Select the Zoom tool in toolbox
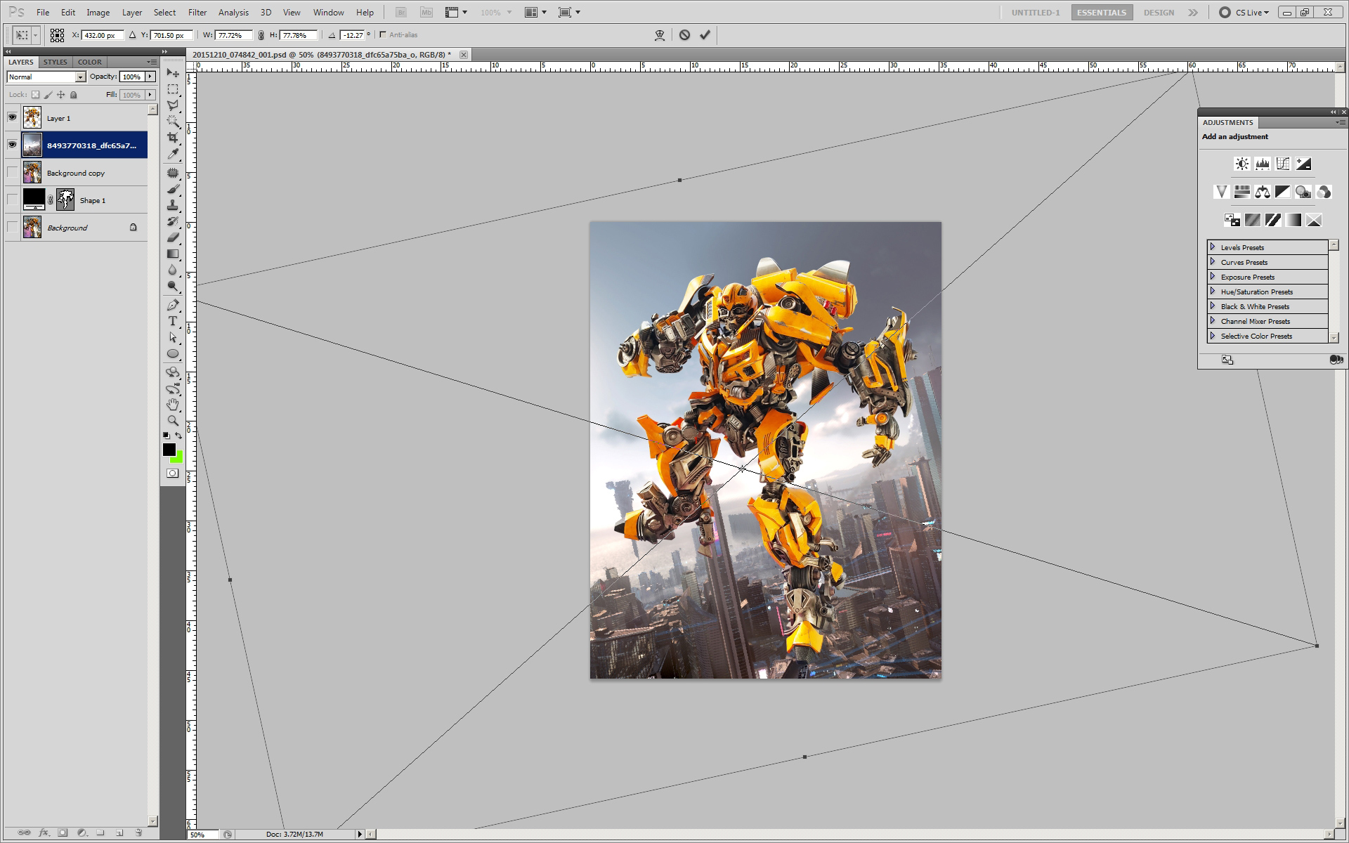This screenshot has width=1349, height=843. (173, 421)
